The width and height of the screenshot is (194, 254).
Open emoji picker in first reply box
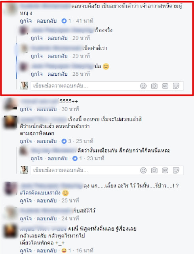point(143,86)
